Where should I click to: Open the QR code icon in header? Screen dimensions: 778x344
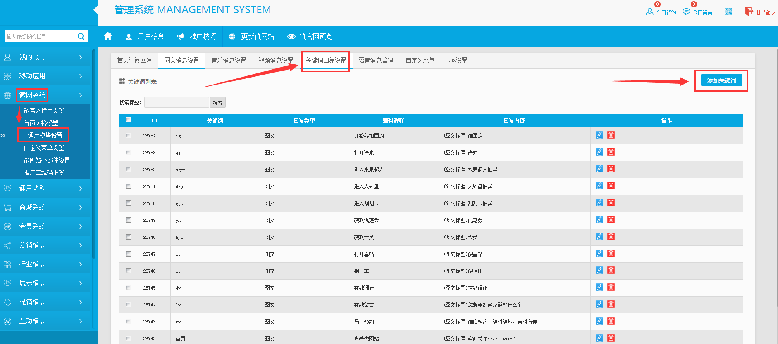tap(728, 12)
